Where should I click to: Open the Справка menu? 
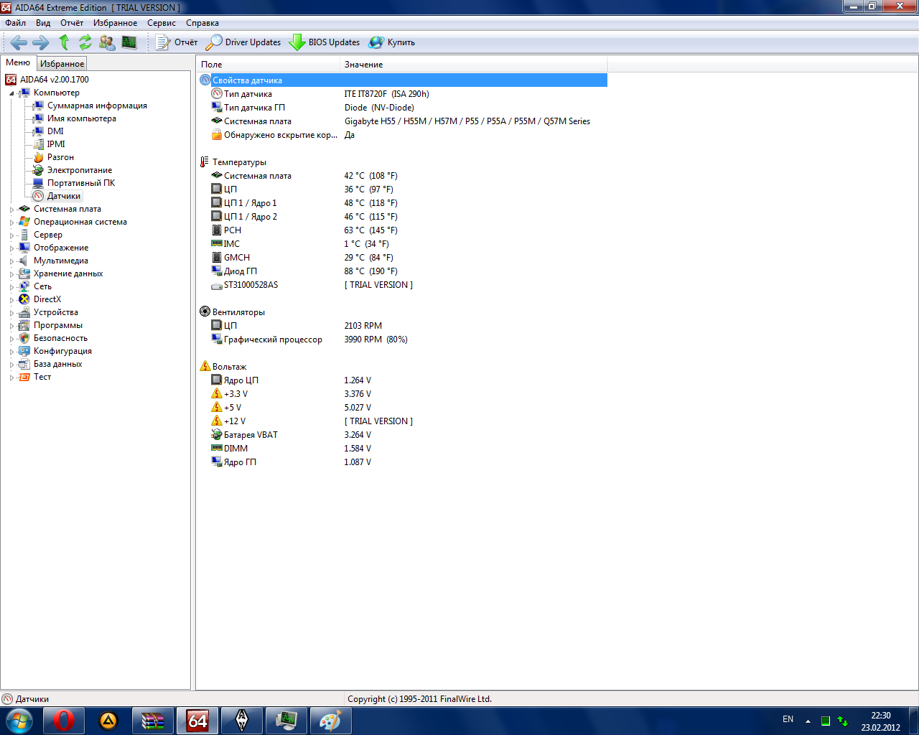(x=202, y=23)
